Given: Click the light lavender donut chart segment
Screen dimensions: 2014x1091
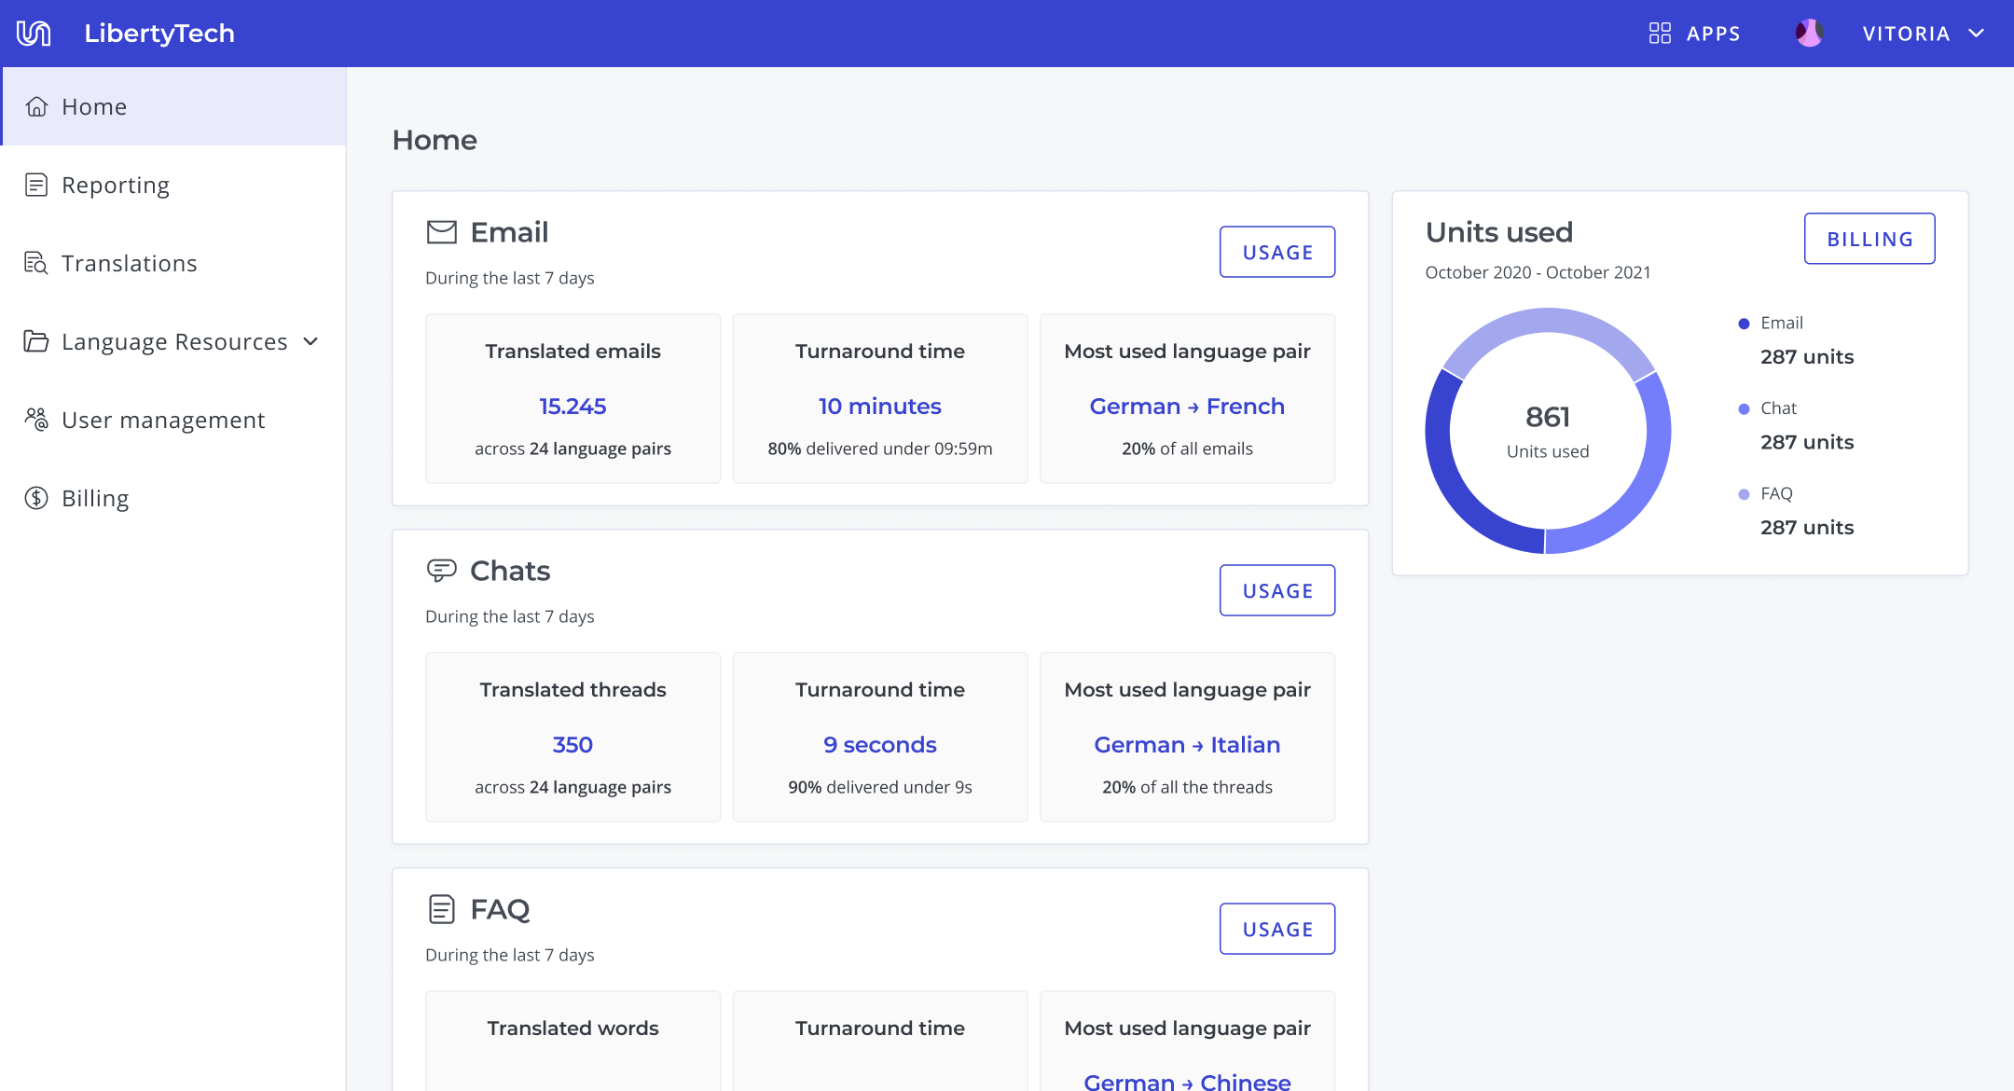Looking at the screenshot, I should coord(1548,321).
